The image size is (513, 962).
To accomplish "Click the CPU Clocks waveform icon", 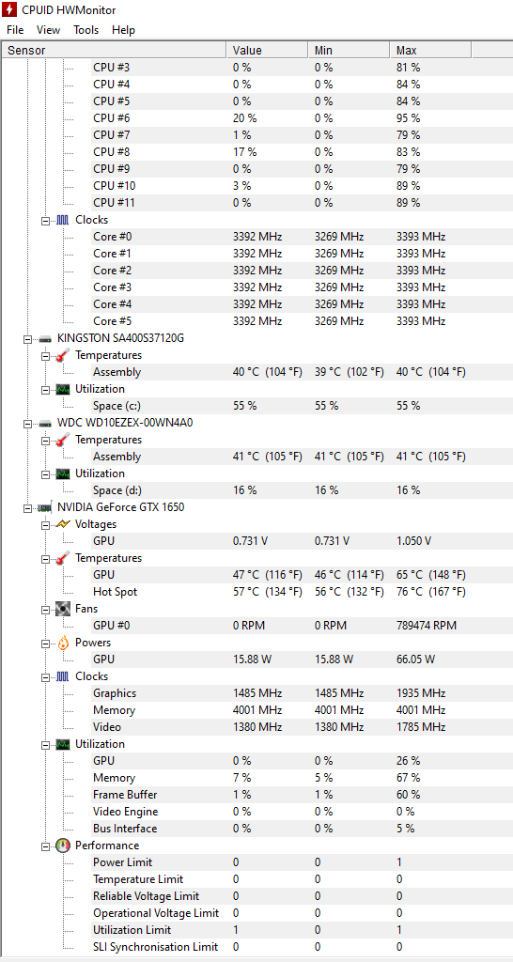I will pos(63,219).
